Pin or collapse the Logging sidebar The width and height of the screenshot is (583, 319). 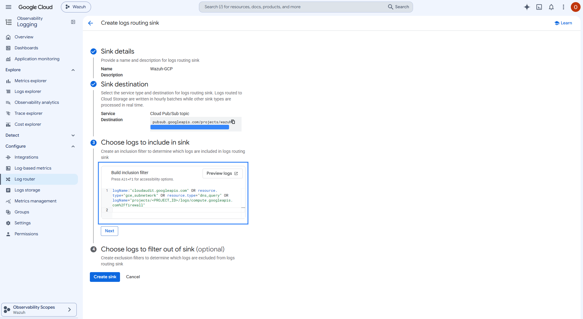pos(73,22)
